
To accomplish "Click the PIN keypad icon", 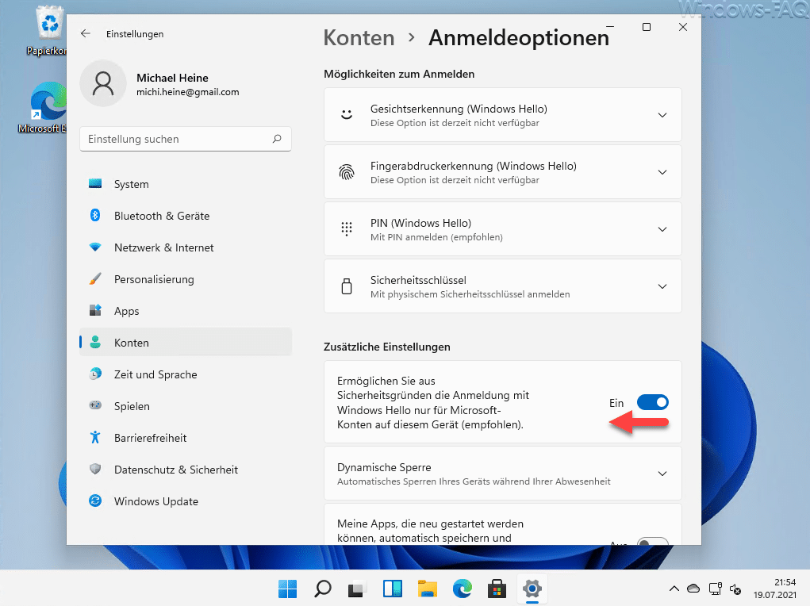I will point(347,229).
